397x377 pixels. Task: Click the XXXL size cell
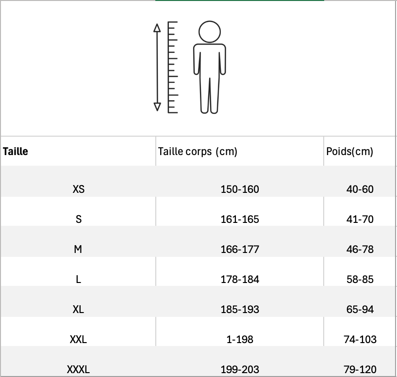(78, 369)
